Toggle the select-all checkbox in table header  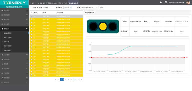tap(31, 12)
